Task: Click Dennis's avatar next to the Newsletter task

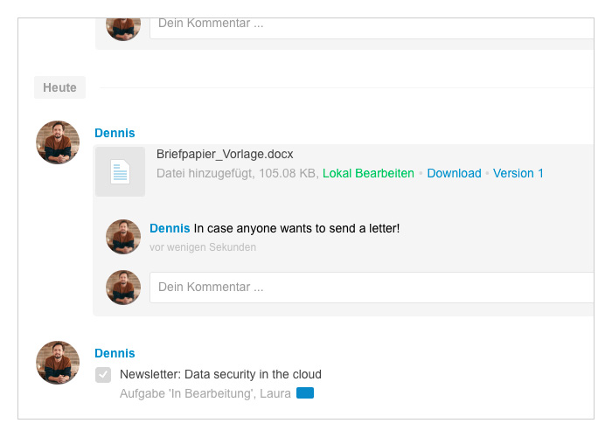Action: 58,363
